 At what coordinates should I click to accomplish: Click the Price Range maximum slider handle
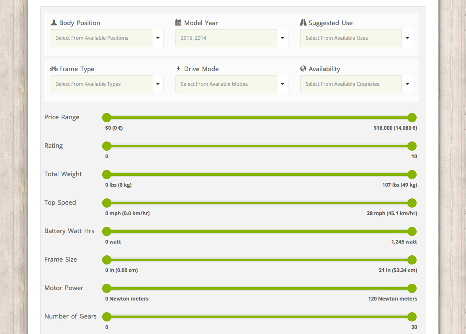(x=412, y=118)
